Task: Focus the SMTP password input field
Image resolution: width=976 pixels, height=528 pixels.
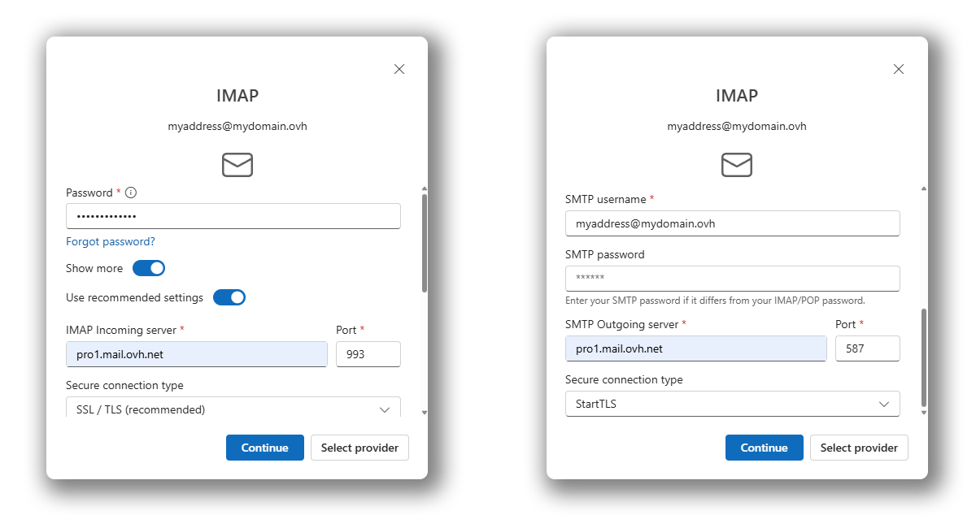Action: (x=732, y=278)
